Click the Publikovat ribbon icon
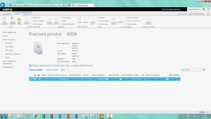 click(121, 20)
